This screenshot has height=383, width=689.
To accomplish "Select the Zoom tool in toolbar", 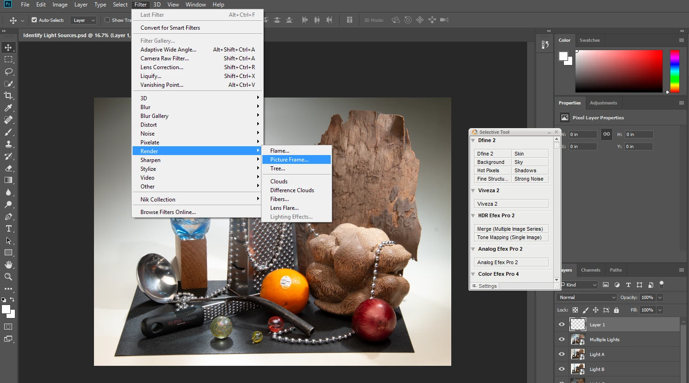I will pos(8,277).
